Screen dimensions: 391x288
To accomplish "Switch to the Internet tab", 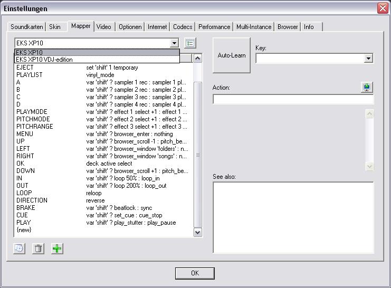I will (x=157, y=27).
